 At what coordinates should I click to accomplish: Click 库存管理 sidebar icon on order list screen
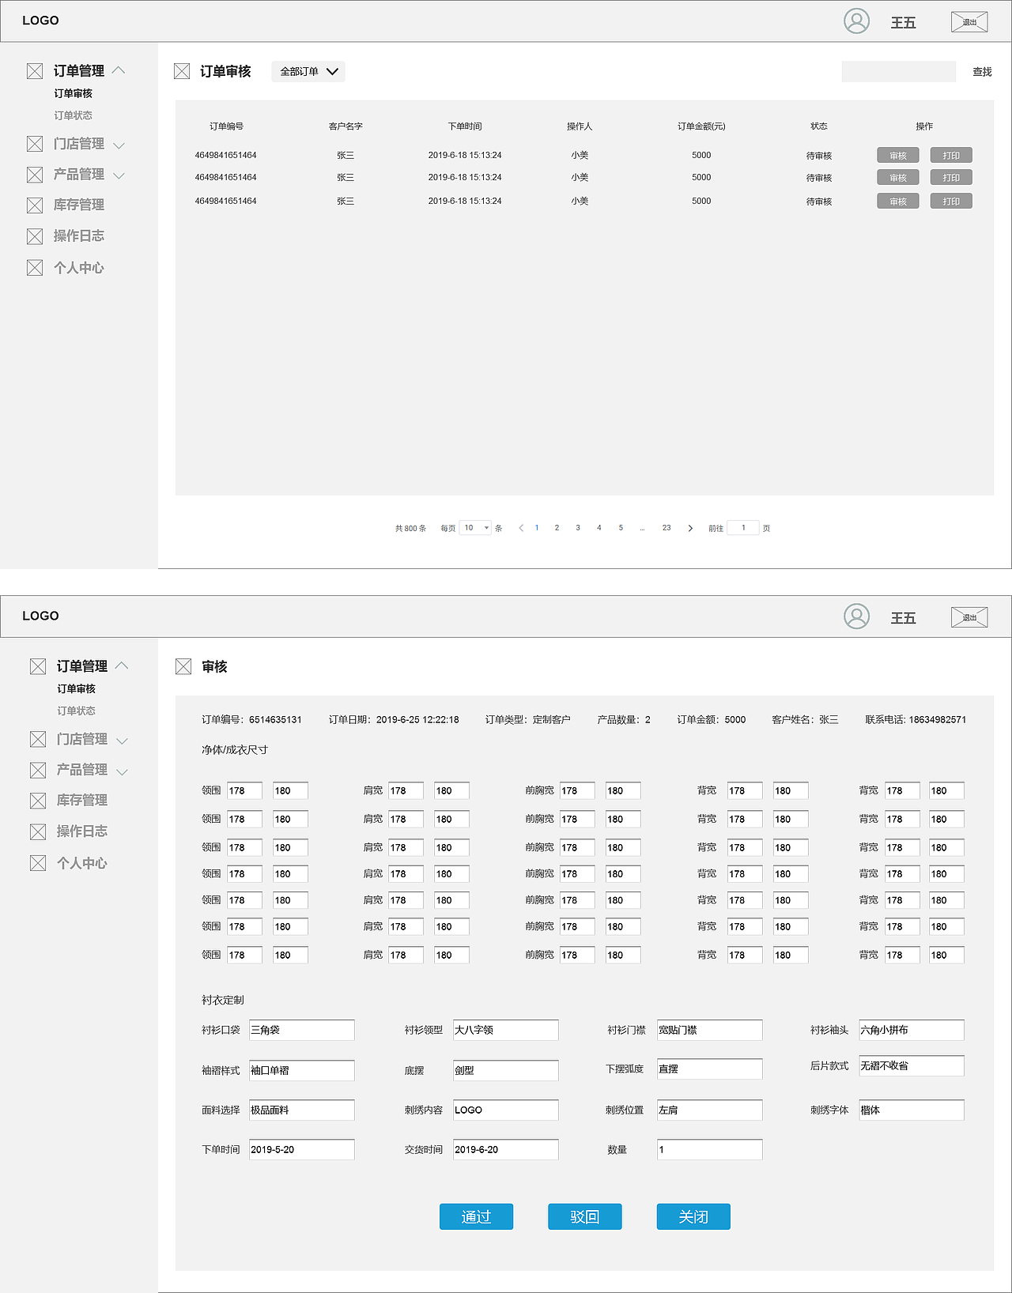(35, 205)
